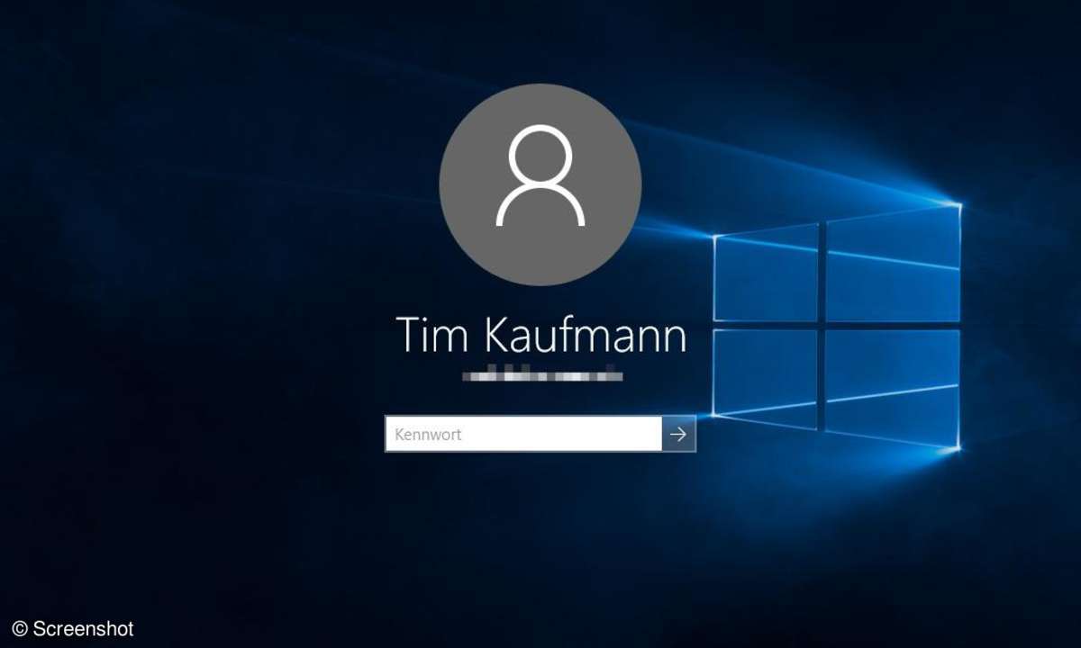This screenshot has width=1081, height=648.
Task: Select the user avatar picture
Action: pos(540,184)
